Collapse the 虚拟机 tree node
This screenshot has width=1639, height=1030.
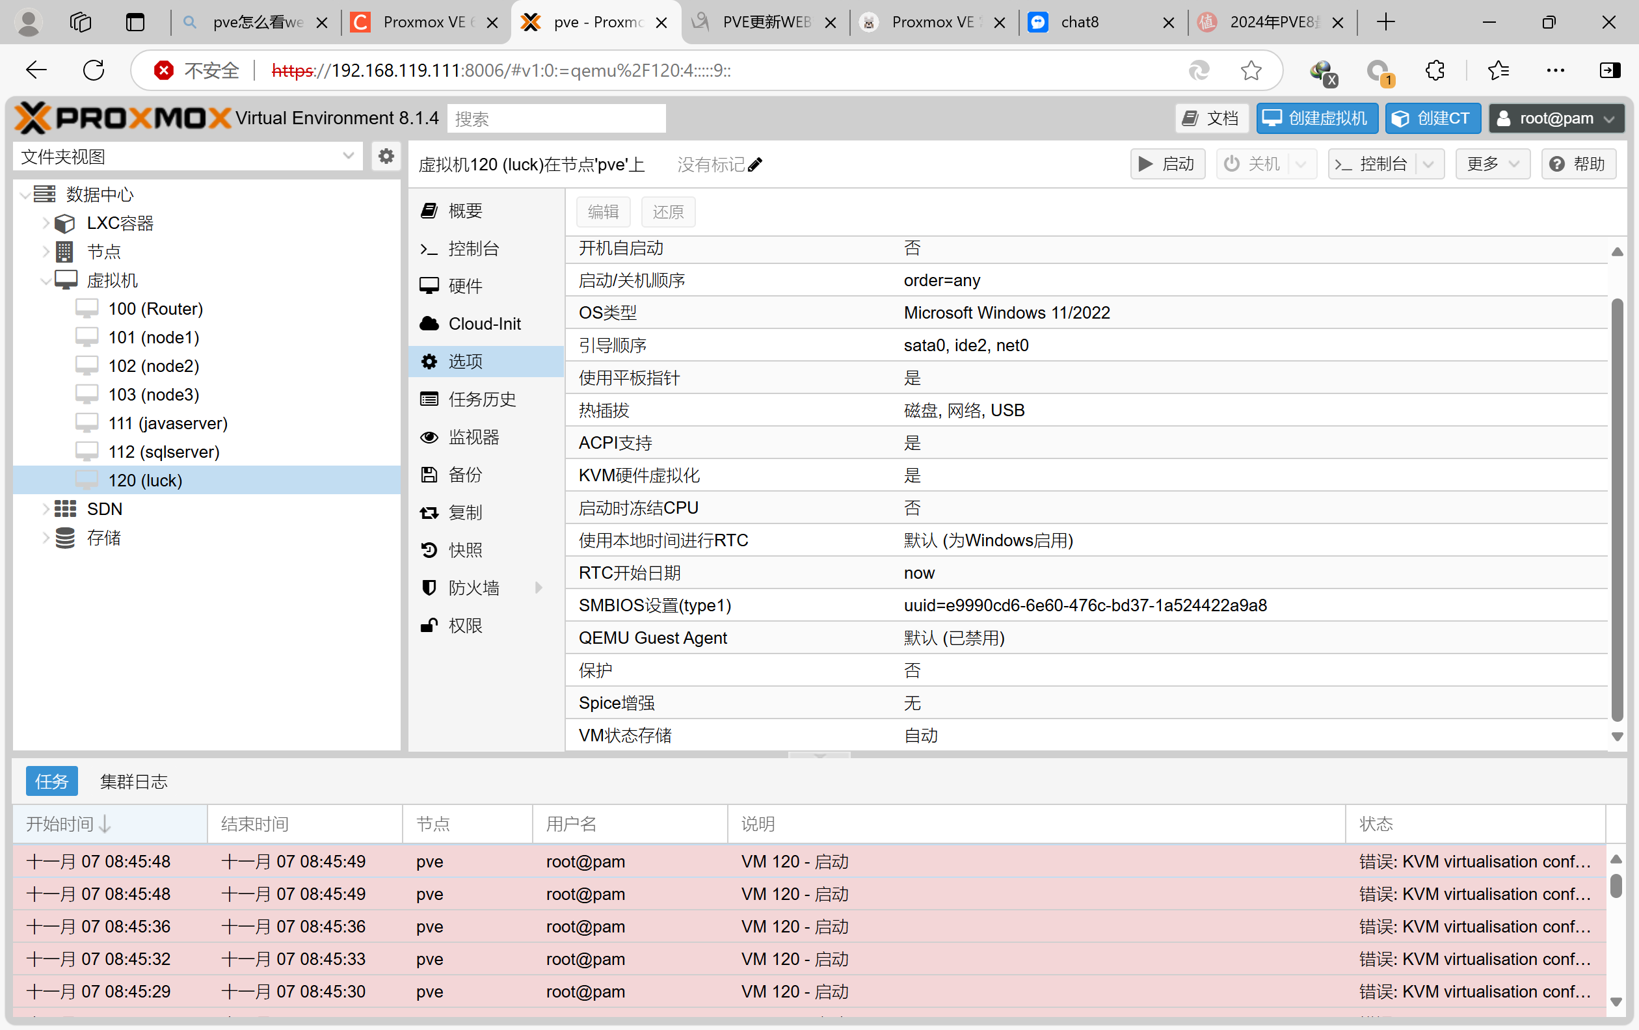pyautogui.click(x=46, y=280)
